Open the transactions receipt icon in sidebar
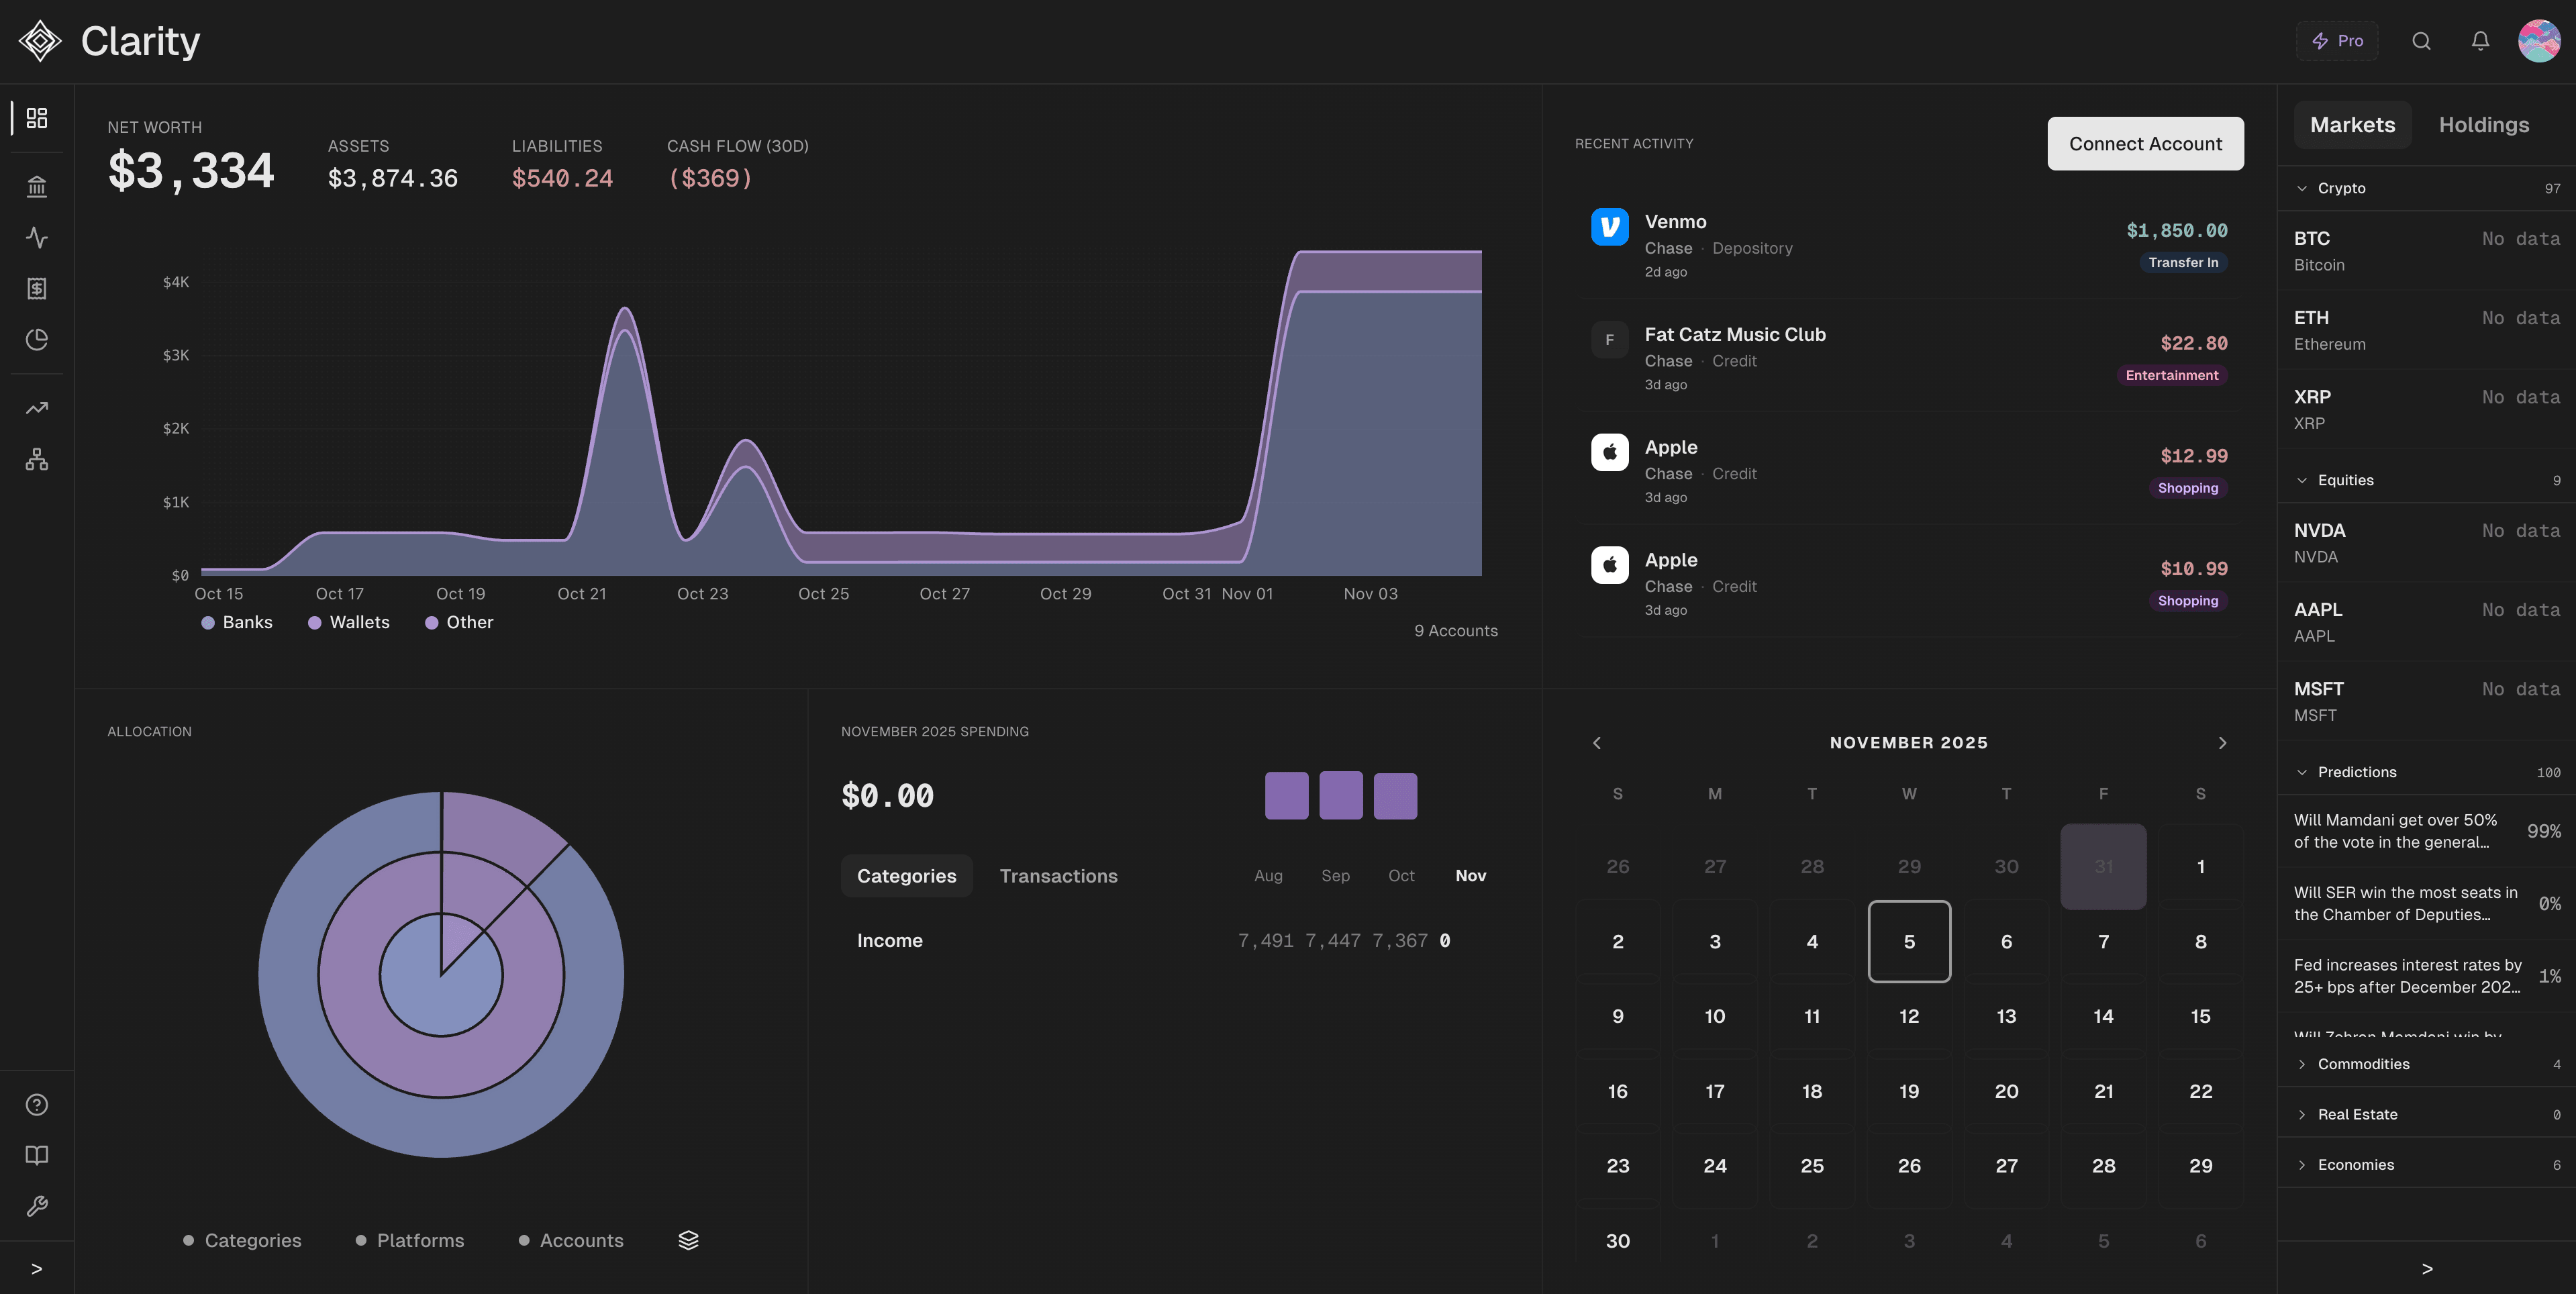2576x1294 pixels. [x=37, y=289]
